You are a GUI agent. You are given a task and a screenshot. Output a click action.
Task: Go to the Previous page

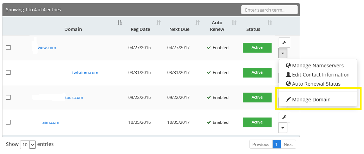[x=261, y=144]
